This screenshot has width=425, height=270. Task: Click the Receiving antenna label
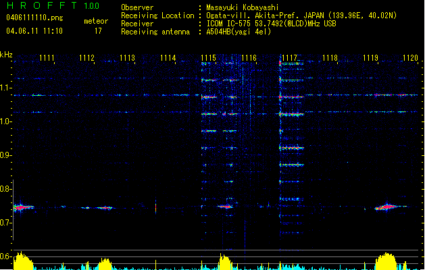click(x=155, y=32)
